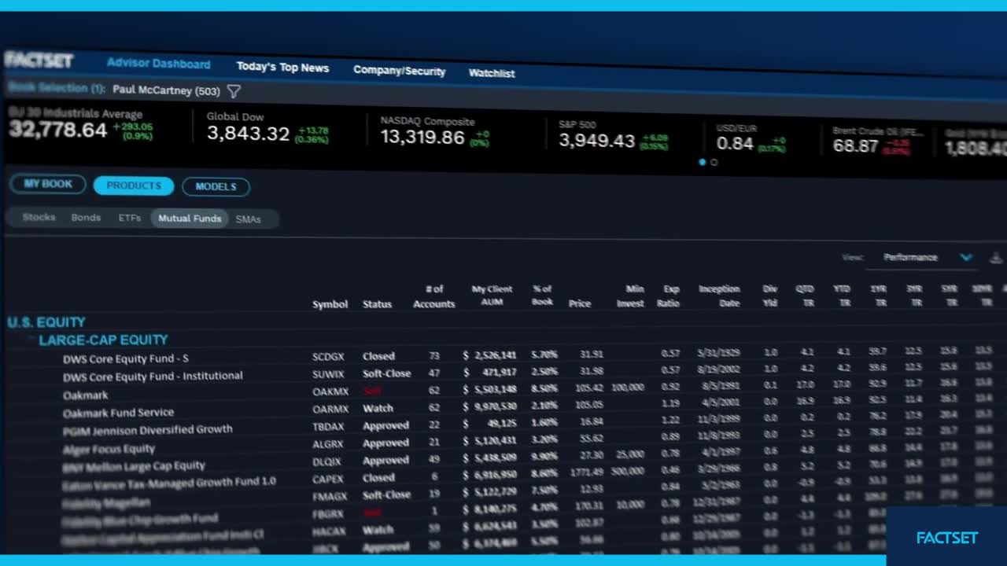This screenshot has height=566, width=1007.
Task: Open the Alger Focus Equity fund
Action: (x=109, y=450)
